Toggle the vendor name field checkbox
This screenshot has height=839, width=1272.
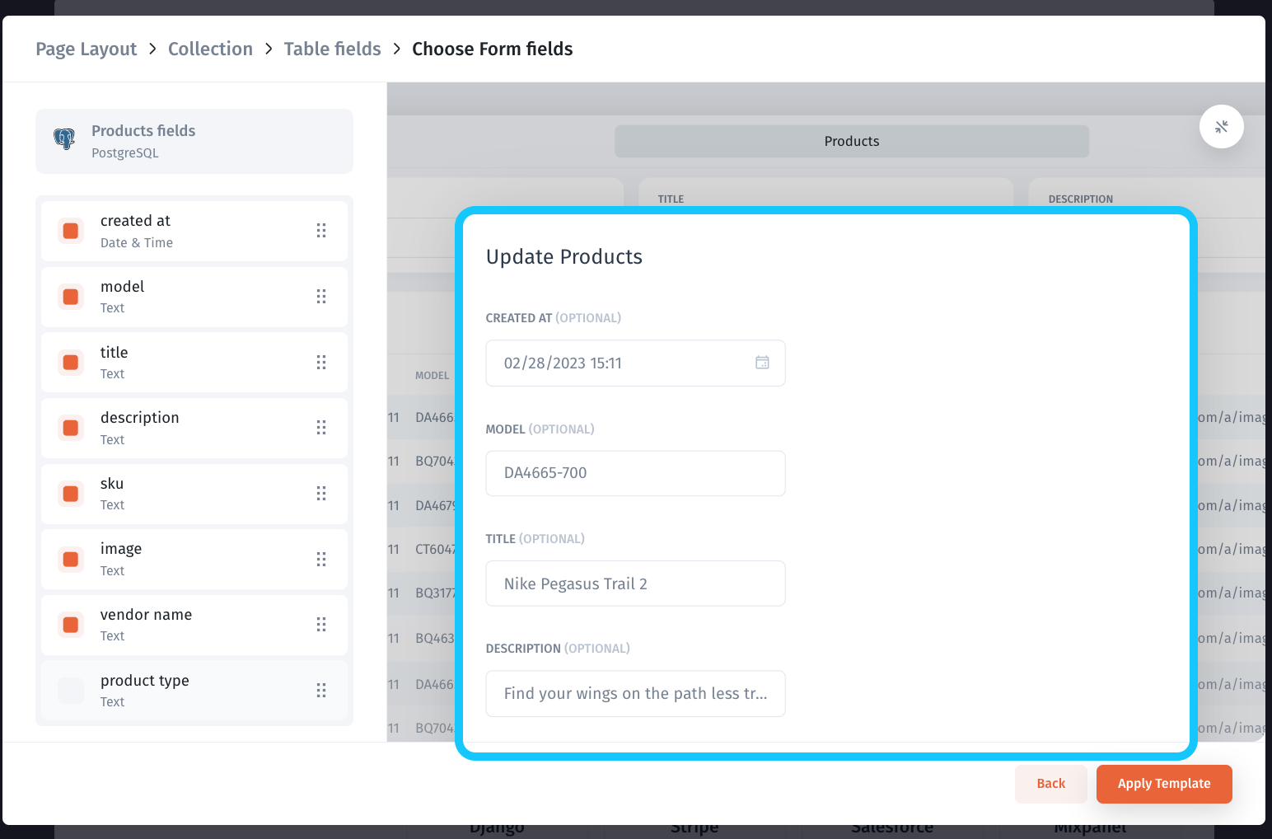71,625
